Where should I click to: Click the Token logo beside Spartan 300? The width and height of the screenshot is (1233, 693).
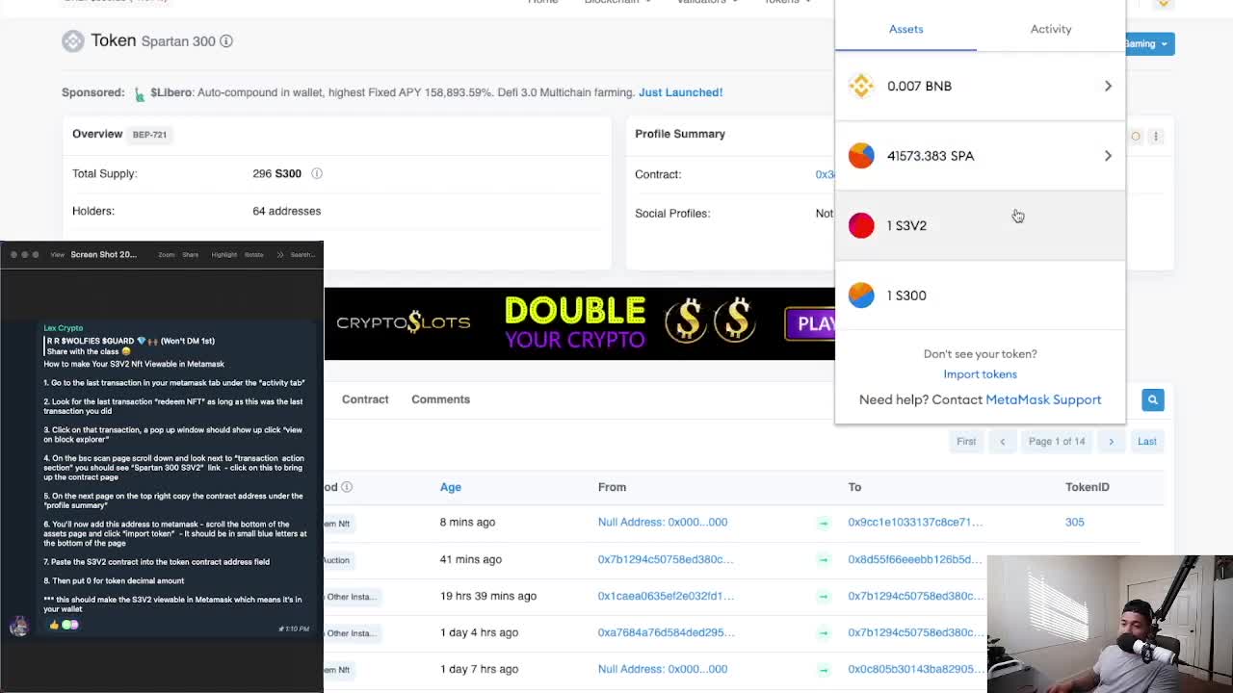(x=73, y=40)
